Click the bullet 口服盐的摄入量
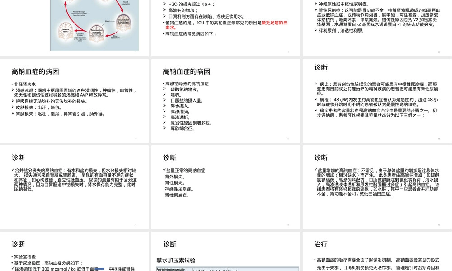Screen dimensions: 452x271 point(188,101)
